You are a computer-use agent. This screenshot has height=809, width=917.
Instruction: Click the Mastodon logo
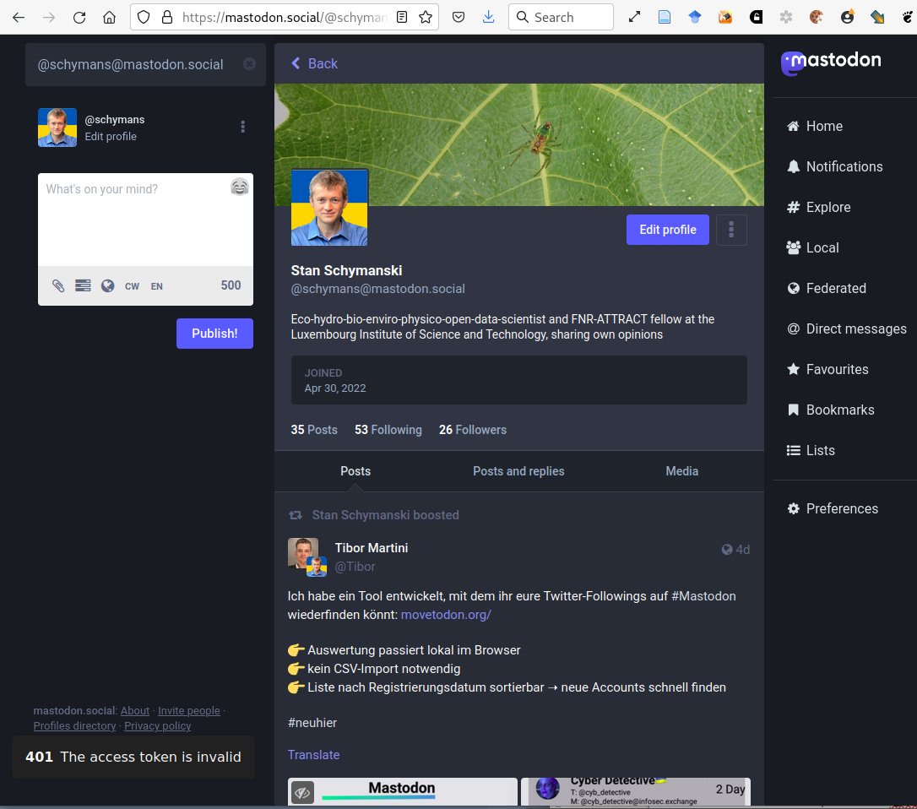[831, 62]
